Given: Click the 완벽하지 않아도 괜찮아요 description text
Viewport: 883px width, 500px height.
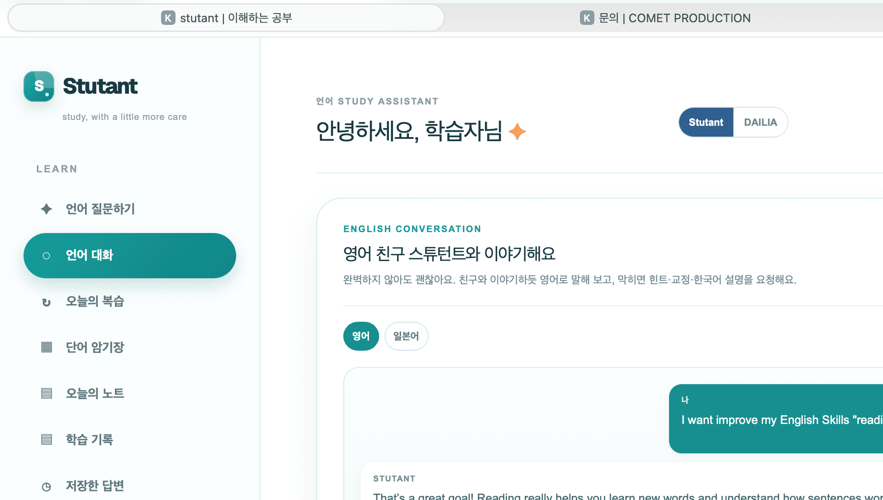Looking at the screenshot, I should (570, 280).
